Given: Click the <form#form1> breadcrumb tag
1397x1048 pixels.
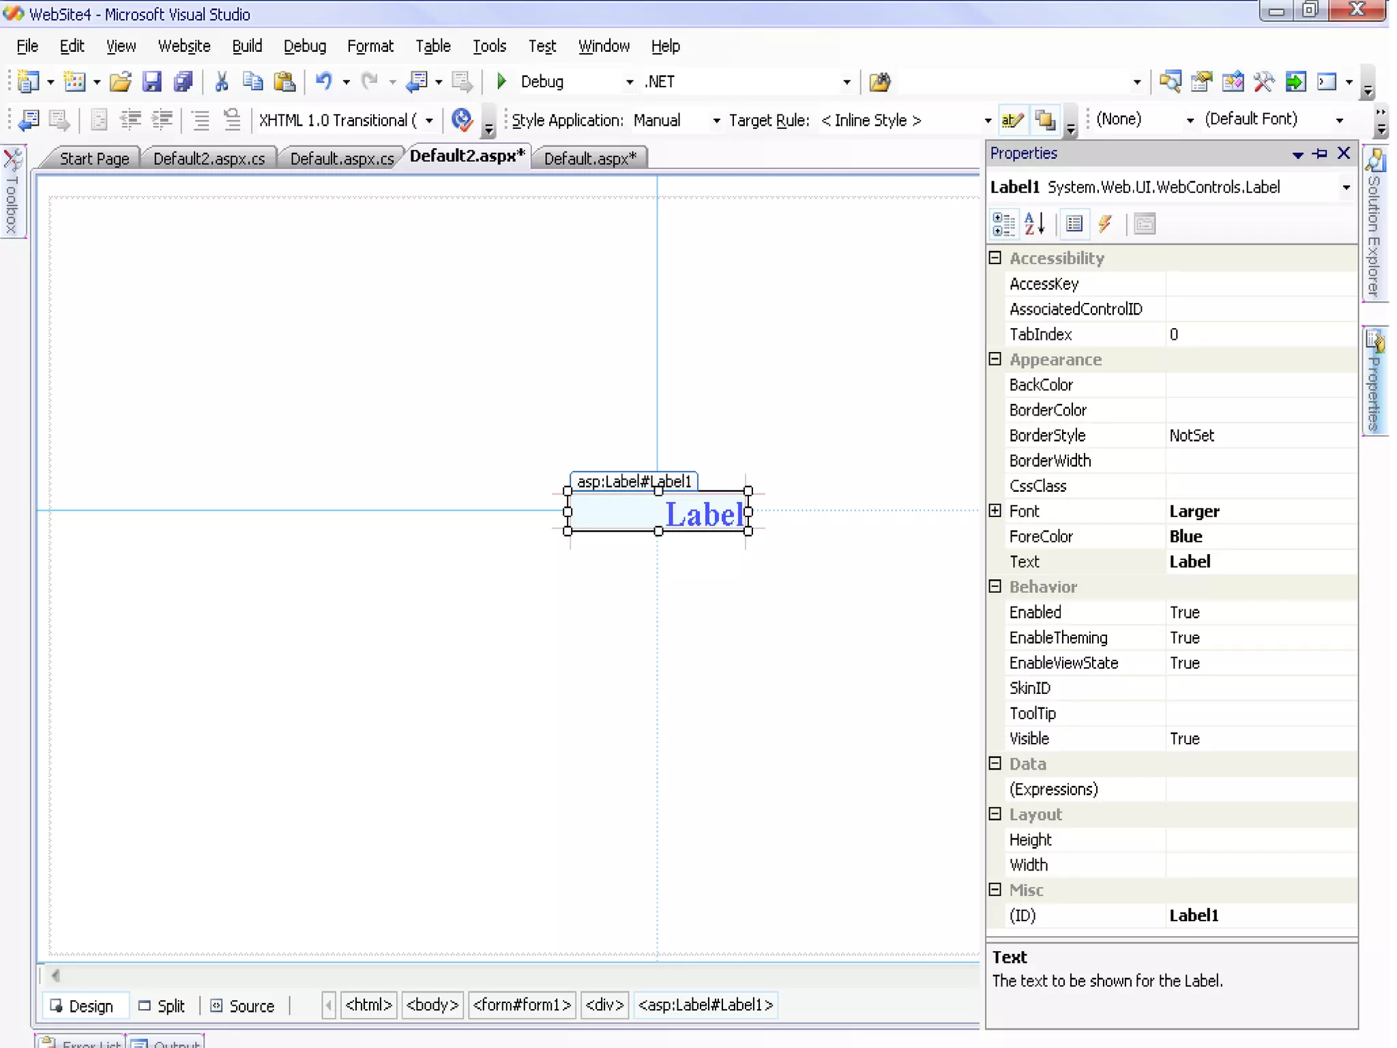Looking at the screenshot, I should click(x=522, y=1005).
